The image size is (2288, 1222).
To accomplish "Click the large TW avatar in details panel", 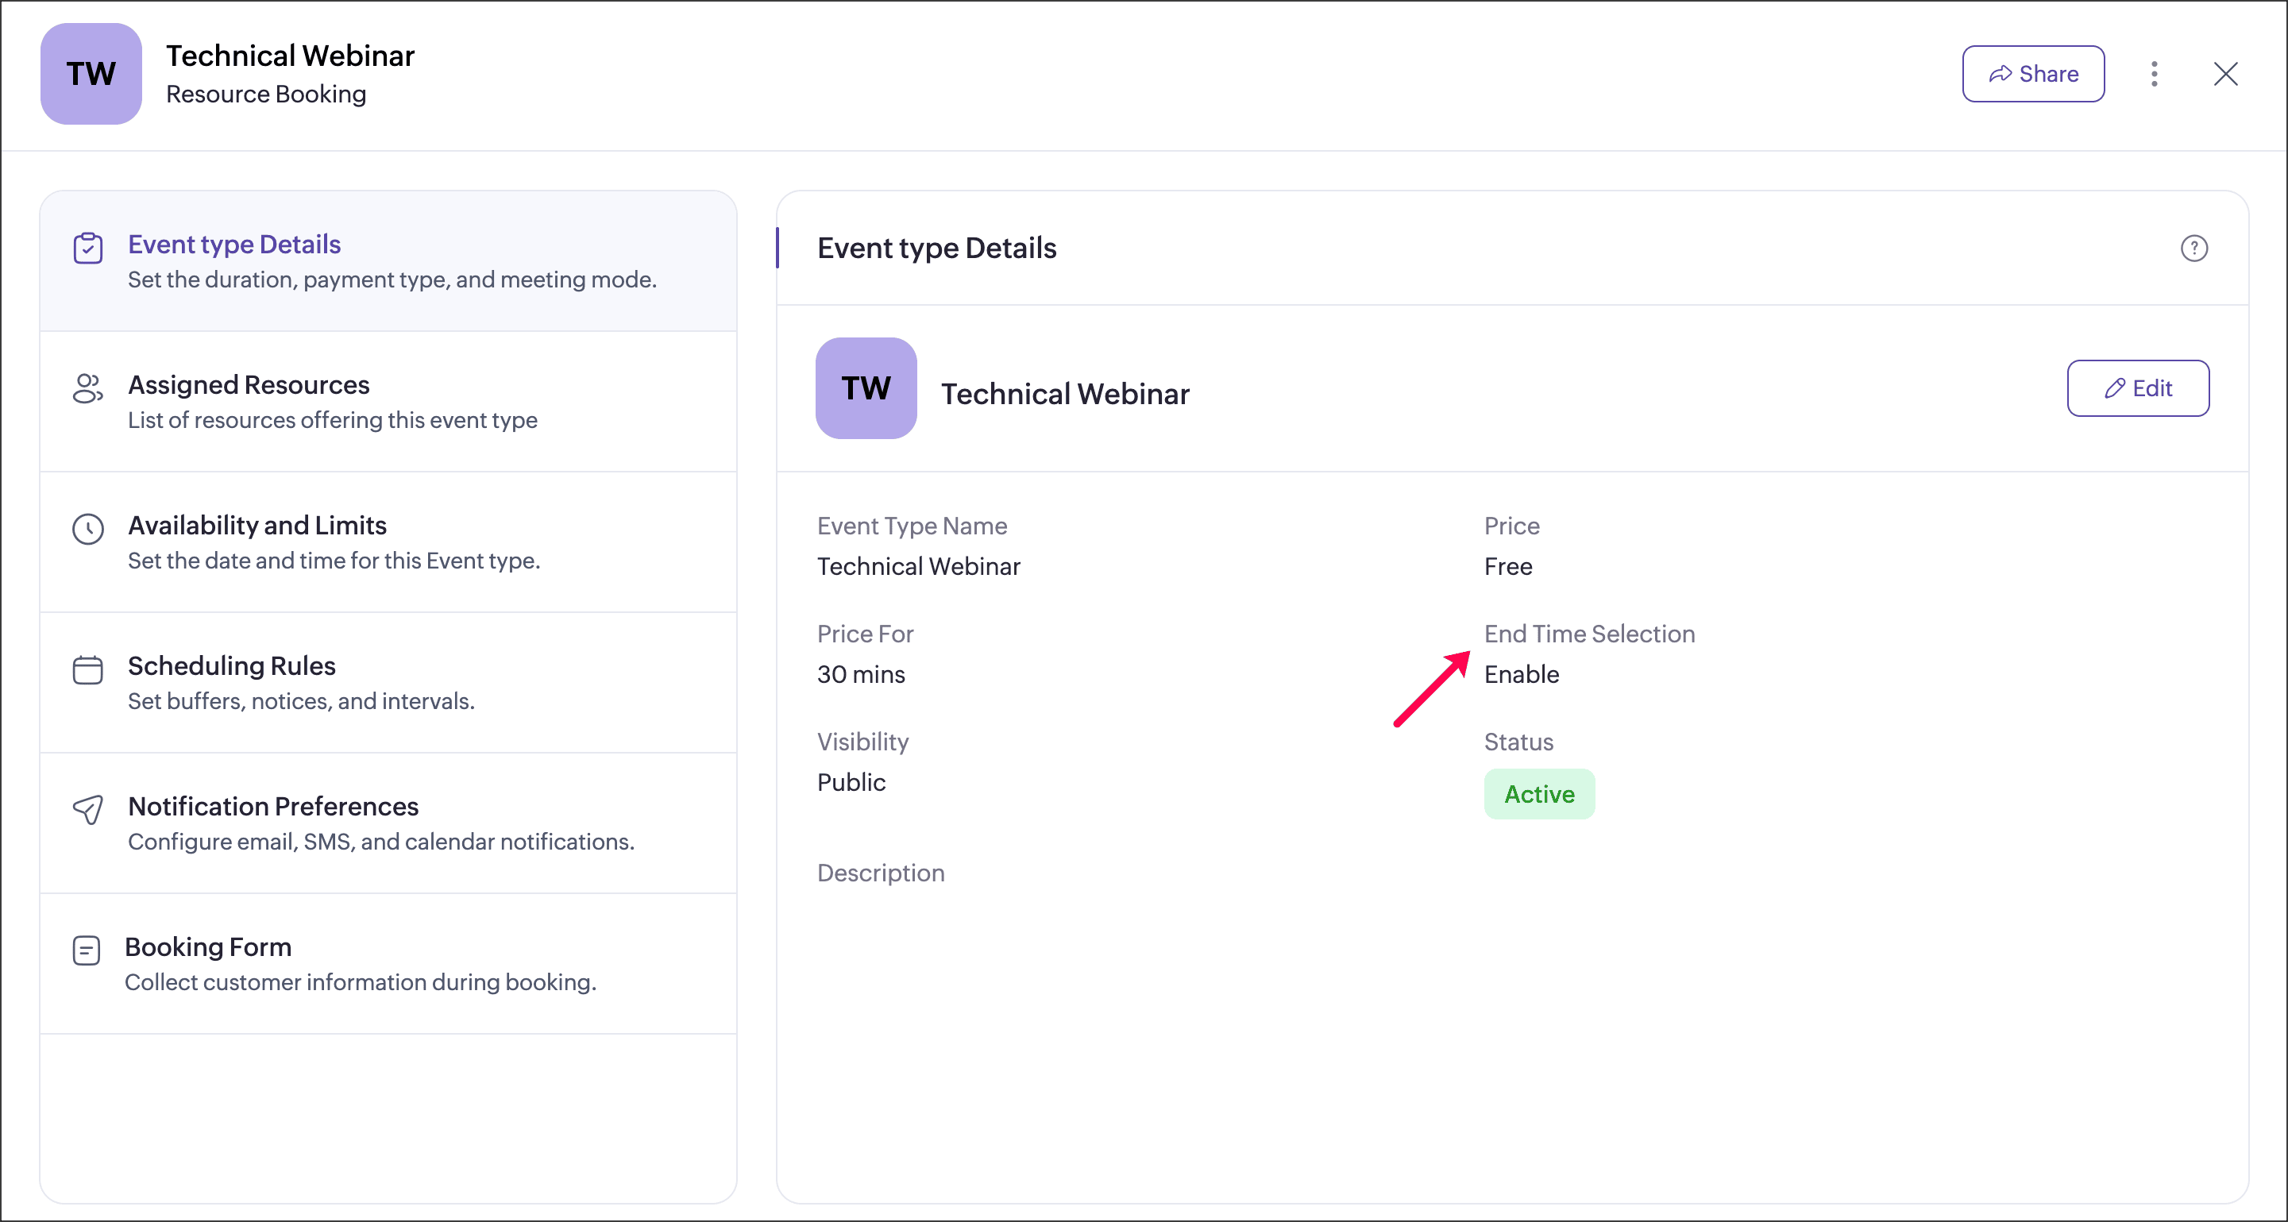I will (x=866, y=388).
